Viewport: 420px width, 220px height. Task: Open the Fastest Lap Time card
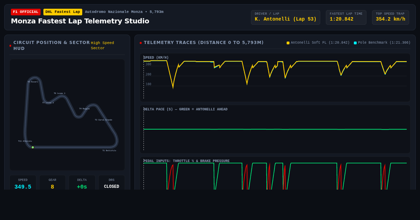click(x=346, y=17)
